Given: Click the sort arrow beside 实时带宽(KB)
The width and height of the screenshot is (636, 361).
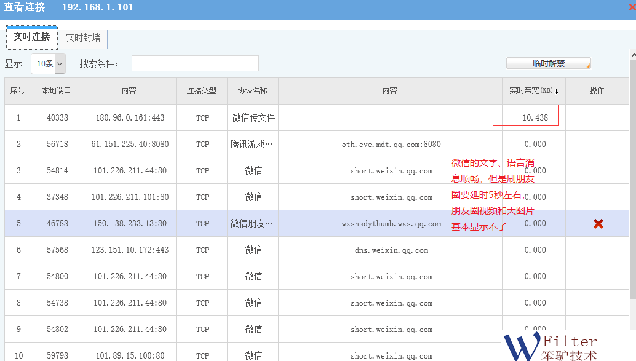Looking at the screenshot, I should point(557,91).
